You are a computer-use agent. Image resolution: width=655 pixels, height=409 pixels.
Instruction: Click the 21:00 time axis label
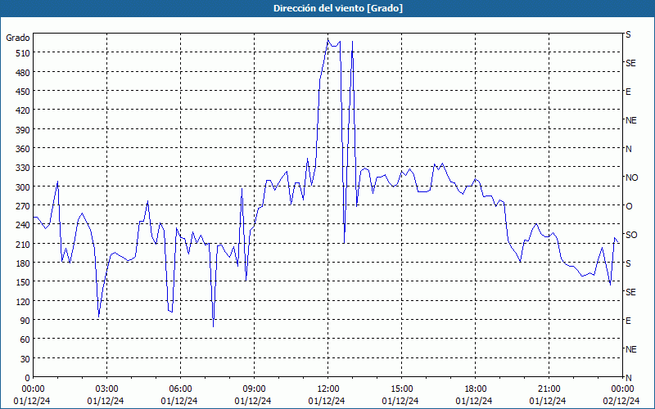tap(549, 389)
